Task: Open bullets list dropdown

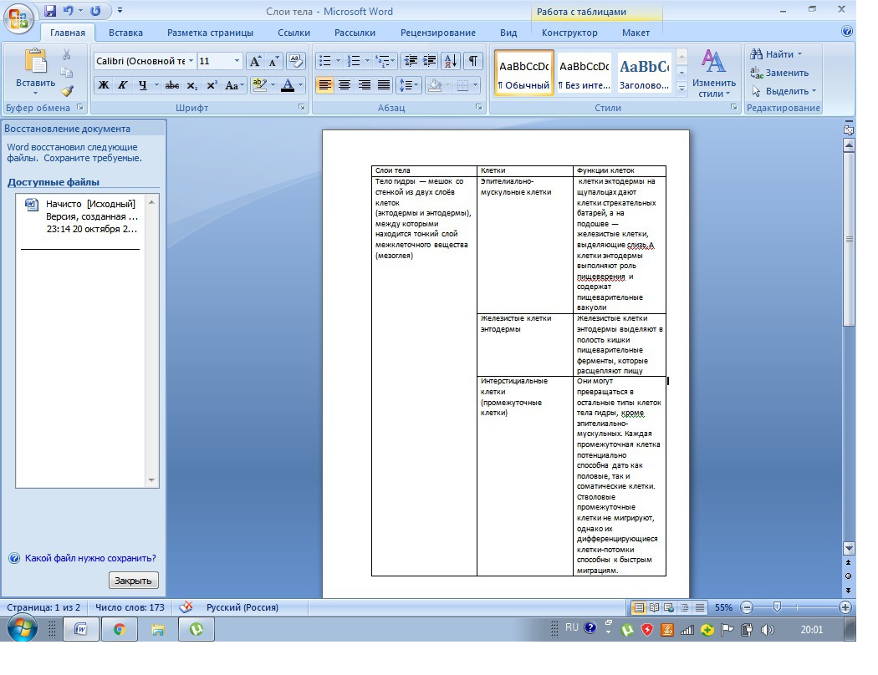Action: tap(338, 61)
